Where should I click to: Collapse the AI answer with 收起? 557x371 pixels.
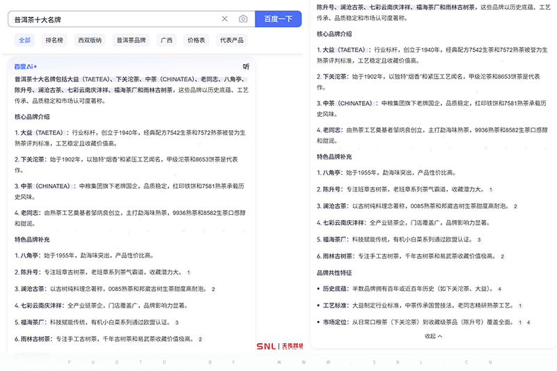[x=433, y=336]
